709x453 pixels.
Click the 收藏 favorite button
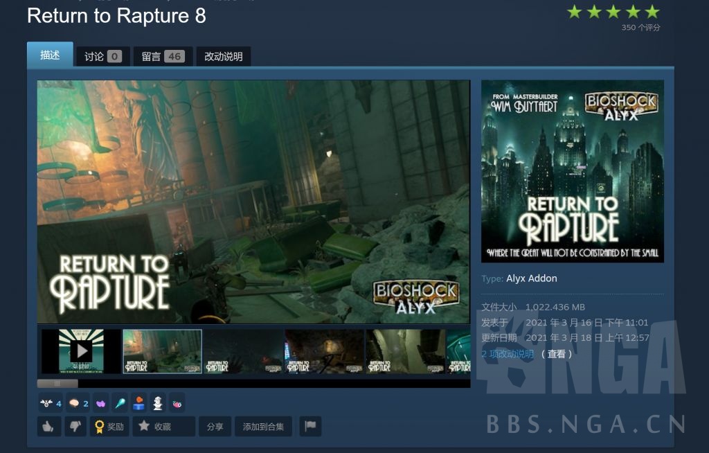coord(163,427)
